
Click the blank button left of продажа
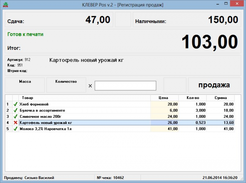[175, 85]
